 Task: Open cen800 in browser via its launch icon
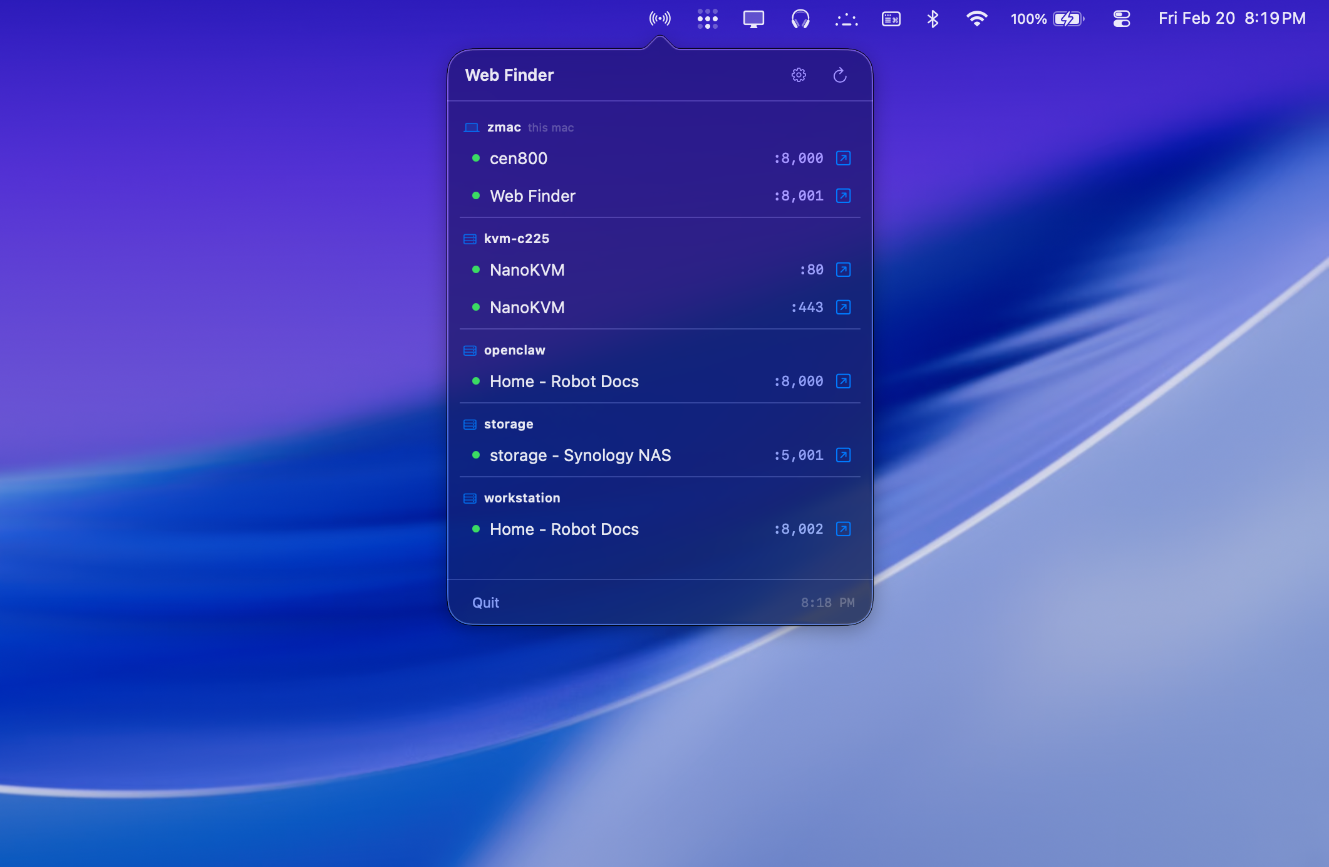pos(844,158)
